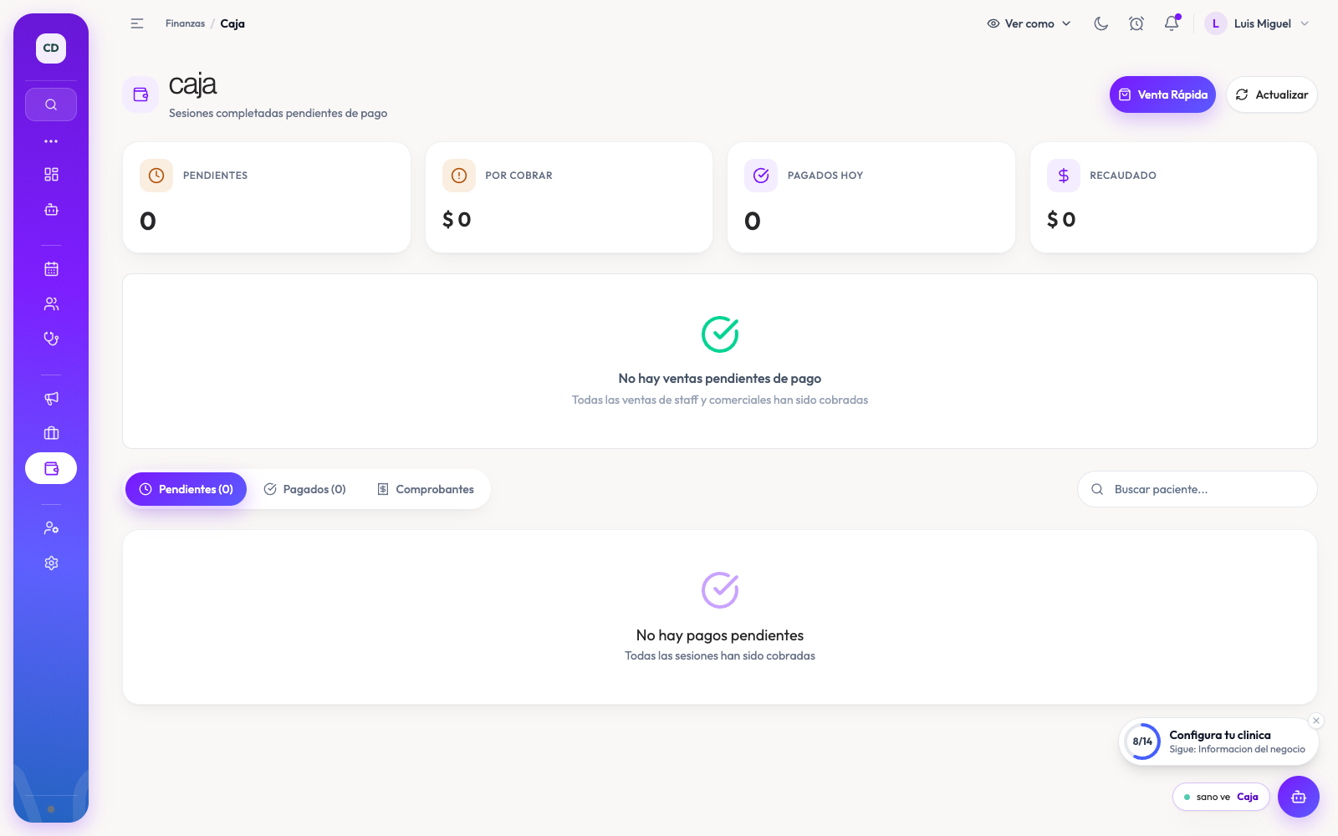Expand the sidebar three-dots more menu
Viewport: 1338px width, 836px height.
[x=51, y=141]
